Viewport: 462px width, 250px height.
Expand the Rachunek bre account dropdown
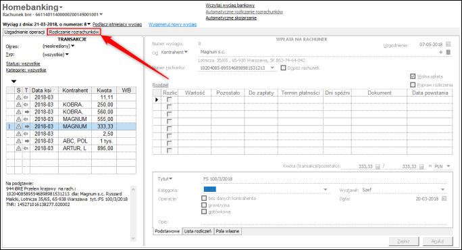(101, 14)
